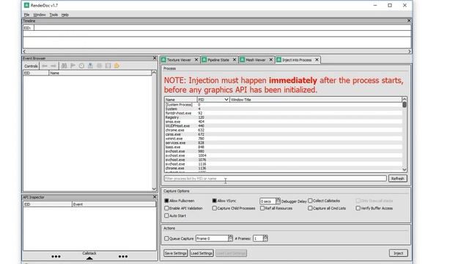Click the next event right arrow

click(53, 66)
